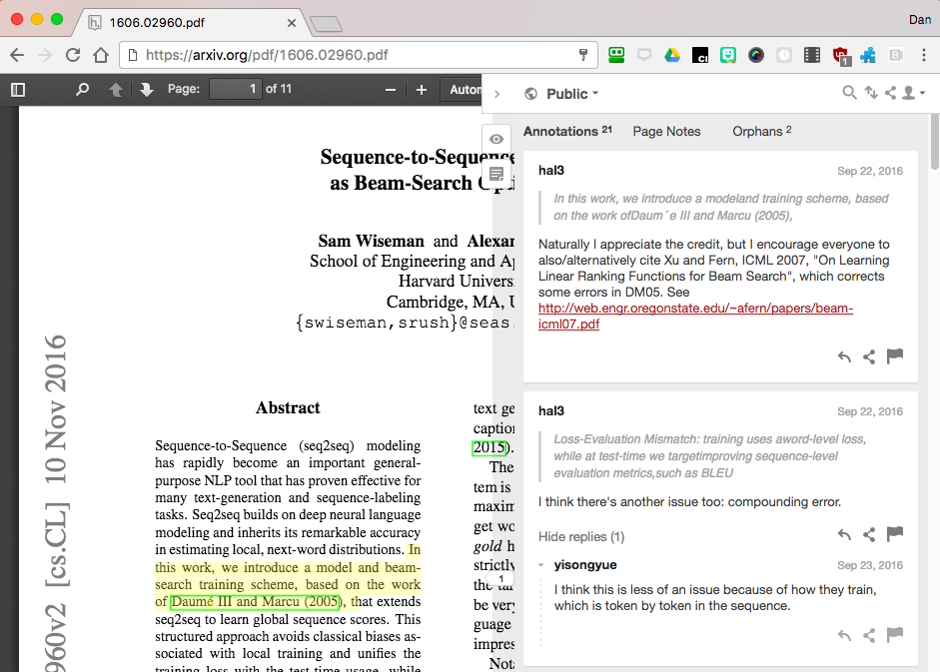Switch to the Page Notes tab
940x672 pixels.
tap(666, 131)
